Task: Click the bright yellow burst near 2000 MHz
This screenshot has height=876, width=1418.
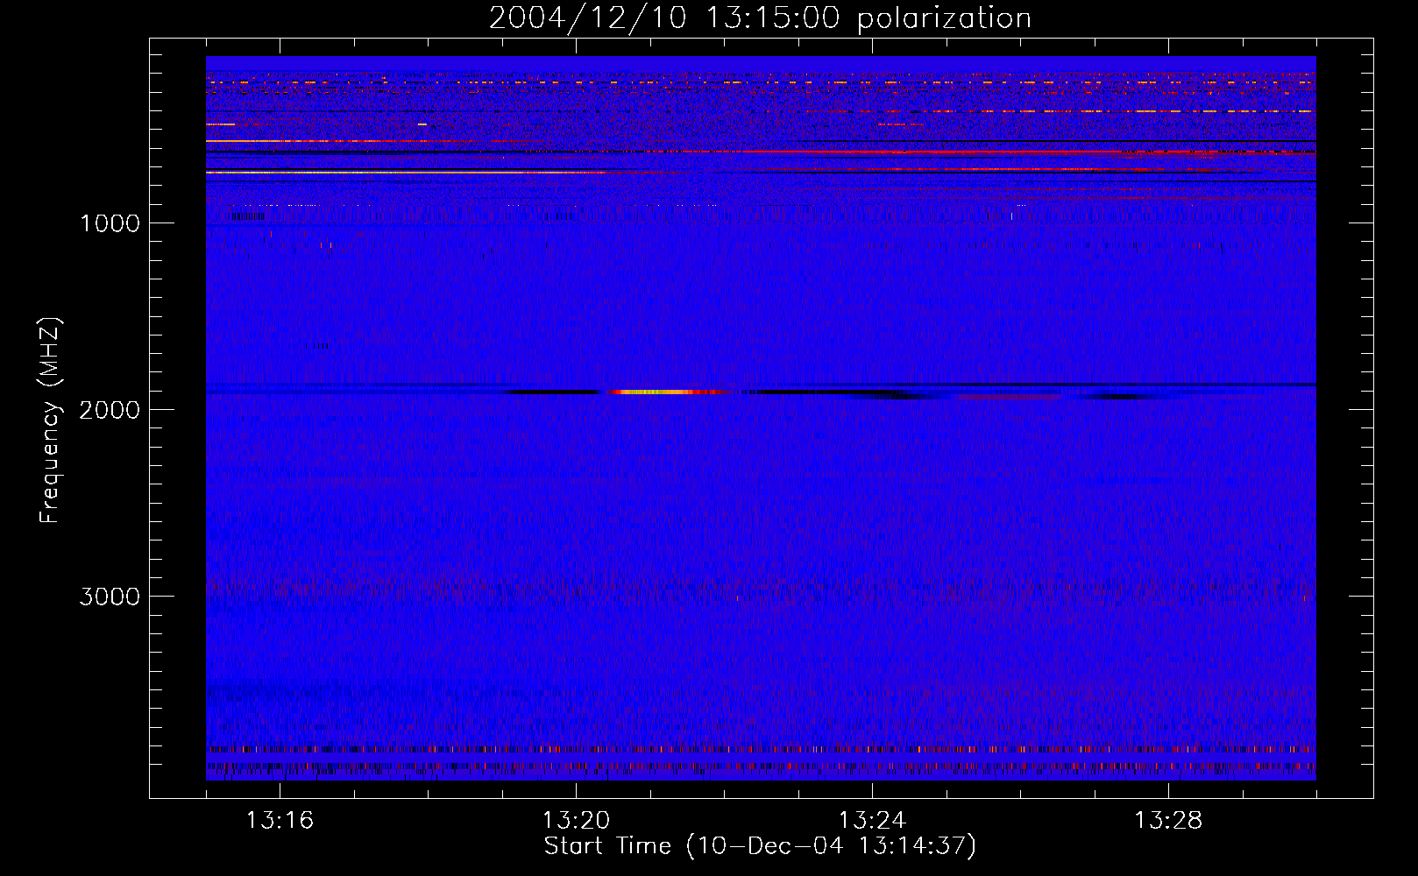Action: pyautogui.click(x=656, y=392)
